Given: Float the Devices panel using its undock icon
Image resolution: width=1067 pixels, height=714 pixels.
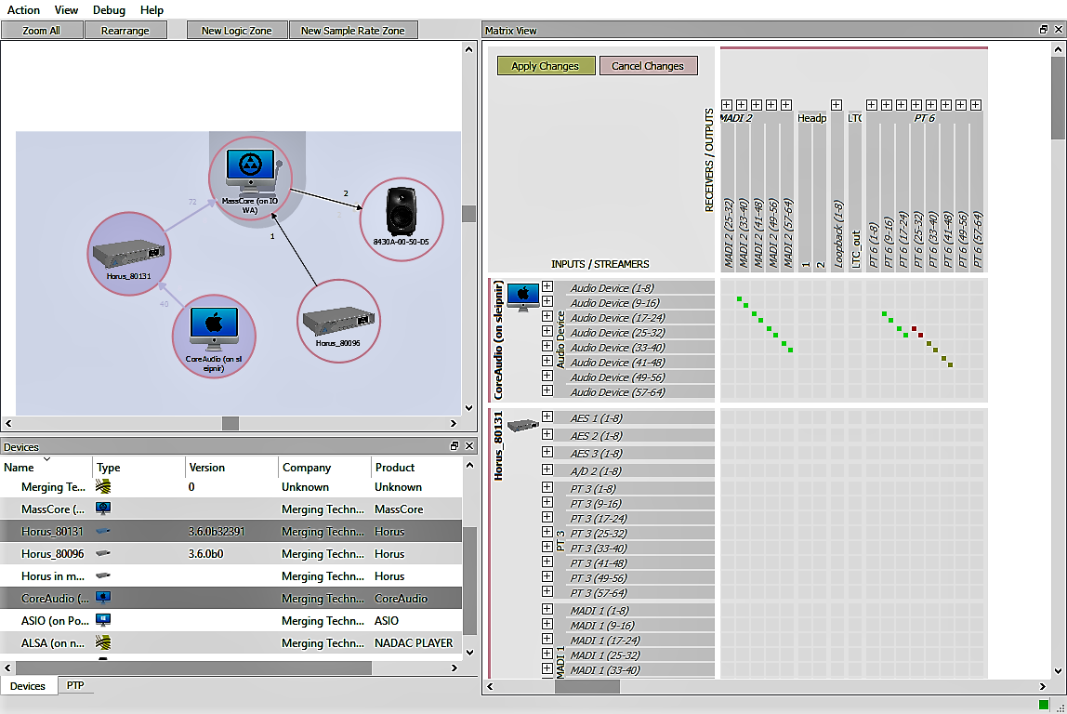Looking at the screenshot, I should [x=454, y=446].
